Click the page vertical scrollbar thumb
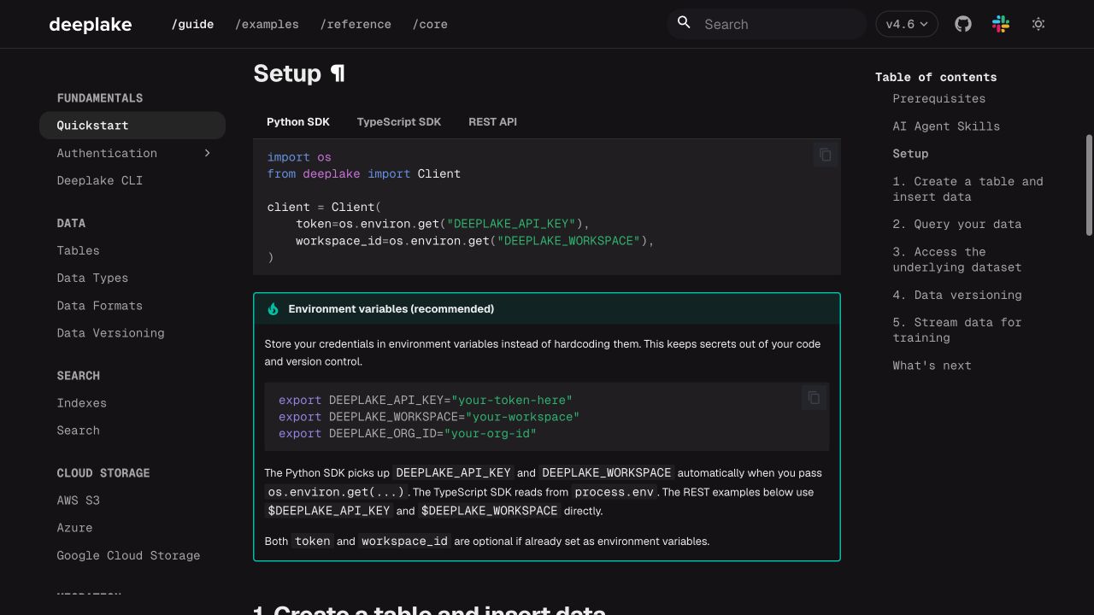The height and width of the screenshot is (615, 1094). (1089, 184)
